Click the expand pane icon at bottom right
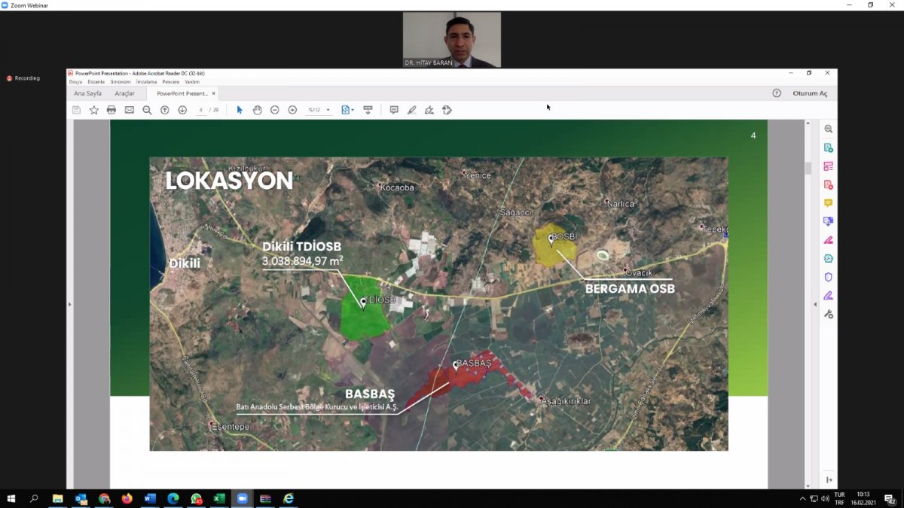The height and width of the screenshot is (508, 904). [x=829, y=480]
